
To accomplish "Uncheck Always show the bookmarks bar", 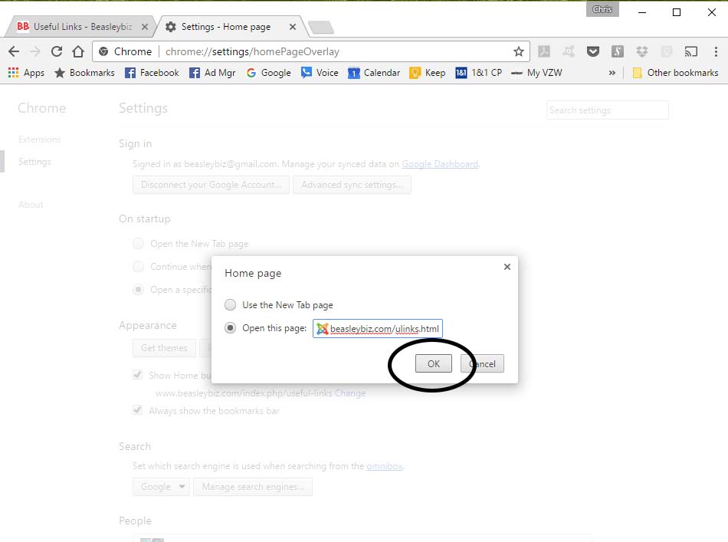I will click(137, 410).
